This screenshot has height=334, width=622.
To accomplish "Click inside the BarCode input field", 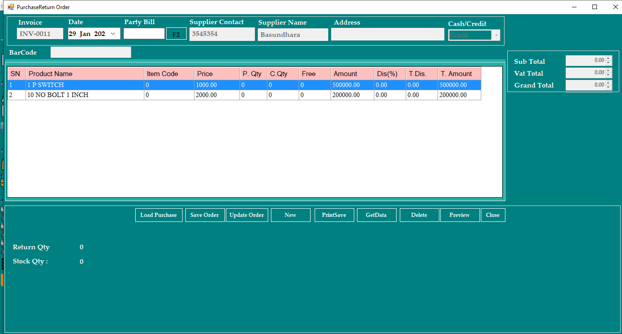I will tap(90, 52).
